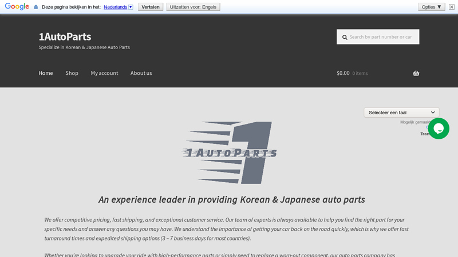Screen dimensions: 458x257
Task: Click the Nederlands language link
Action: pyautogui.click(x=116, y=7)
